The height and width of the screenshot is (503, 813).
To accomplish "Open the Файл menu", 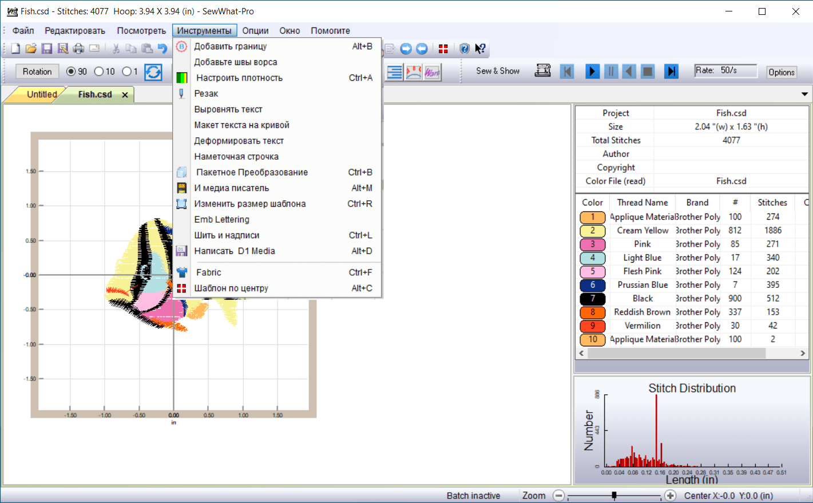I will click(x=23, y=31).
